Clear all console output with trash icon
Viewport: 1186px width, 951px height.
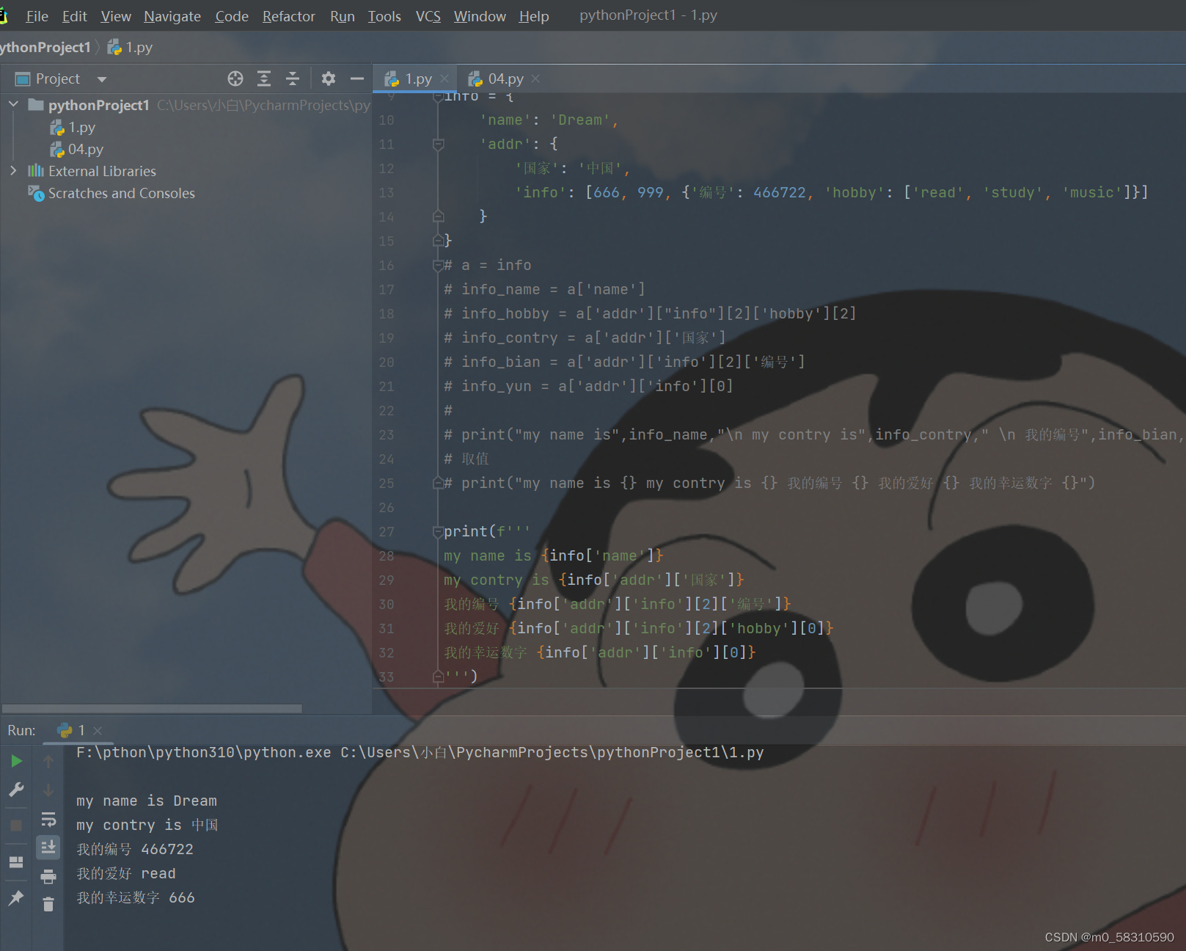(48, 904)
